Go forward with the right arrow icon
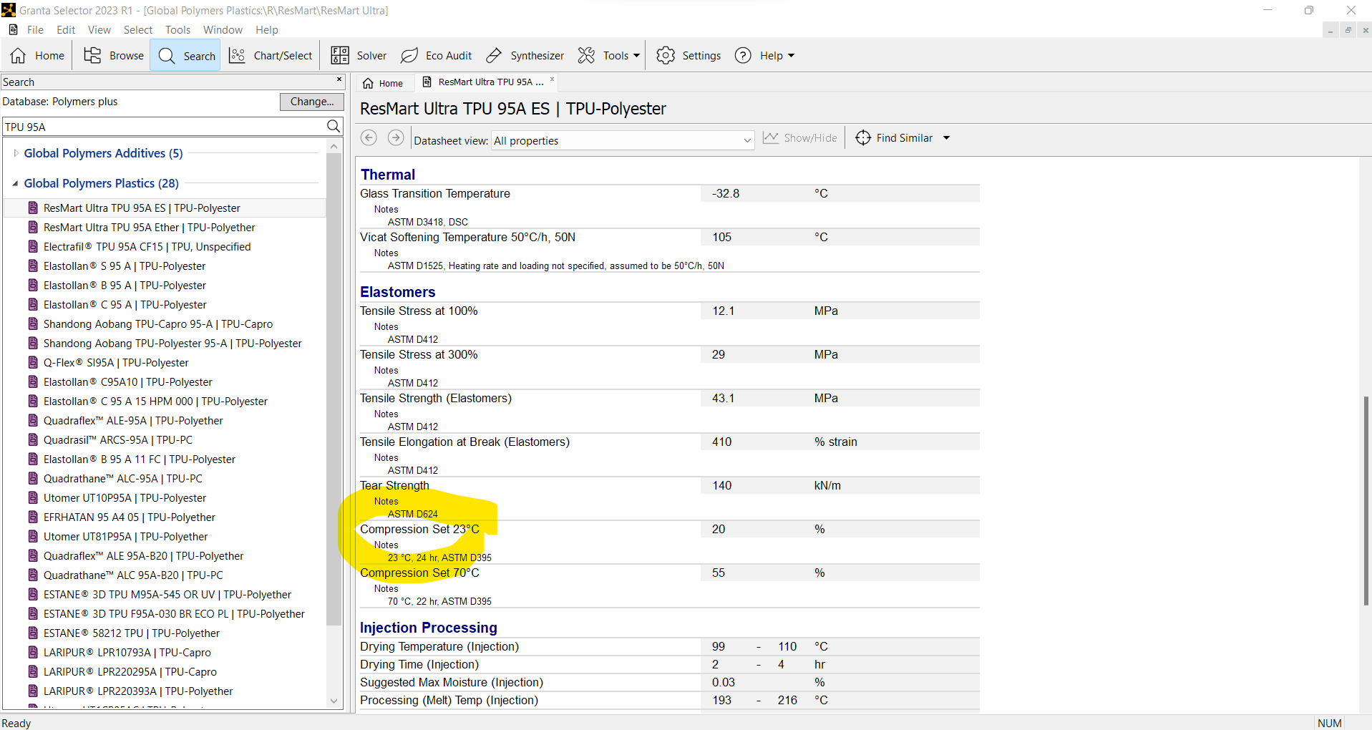This screenshot has width=1372, height=730. (396, 137)
